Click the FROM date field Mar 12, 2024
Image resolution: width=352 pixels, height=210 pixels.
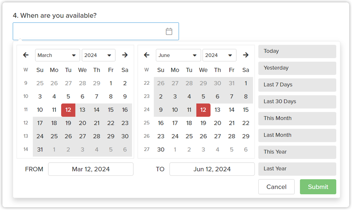pyautogui.click(x=91, y=169)
